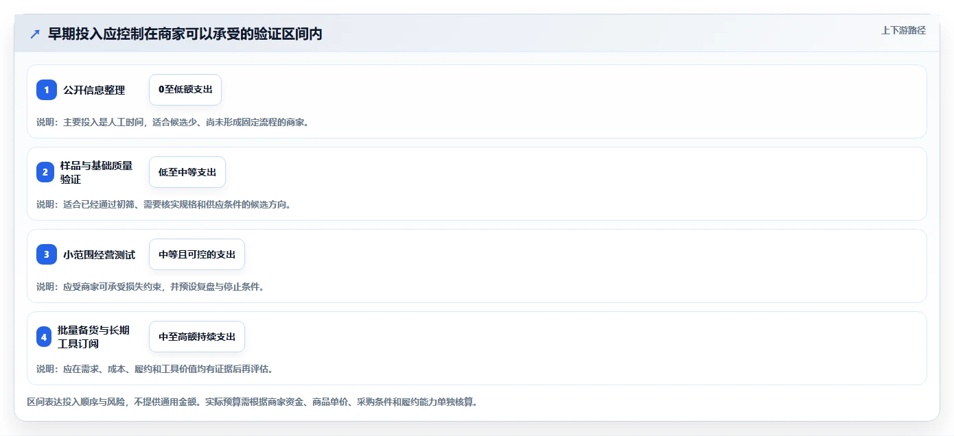
Task: Click the 公开信息整理 step title
Action: 94,90
